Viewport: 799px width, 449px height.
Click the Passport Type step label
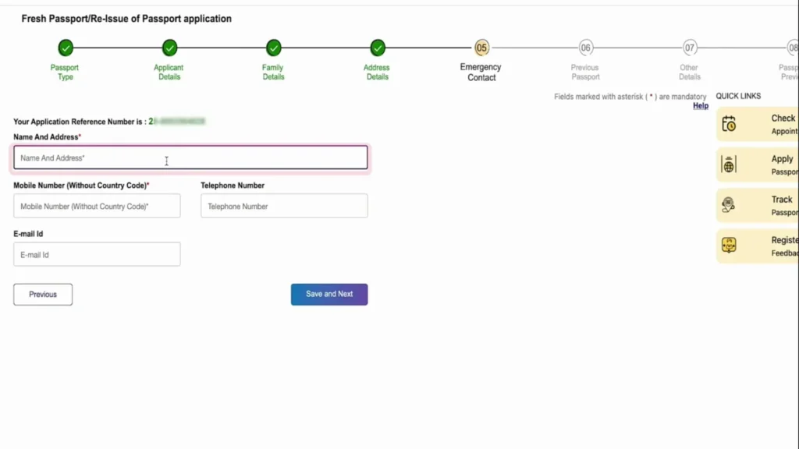[65, 72]
